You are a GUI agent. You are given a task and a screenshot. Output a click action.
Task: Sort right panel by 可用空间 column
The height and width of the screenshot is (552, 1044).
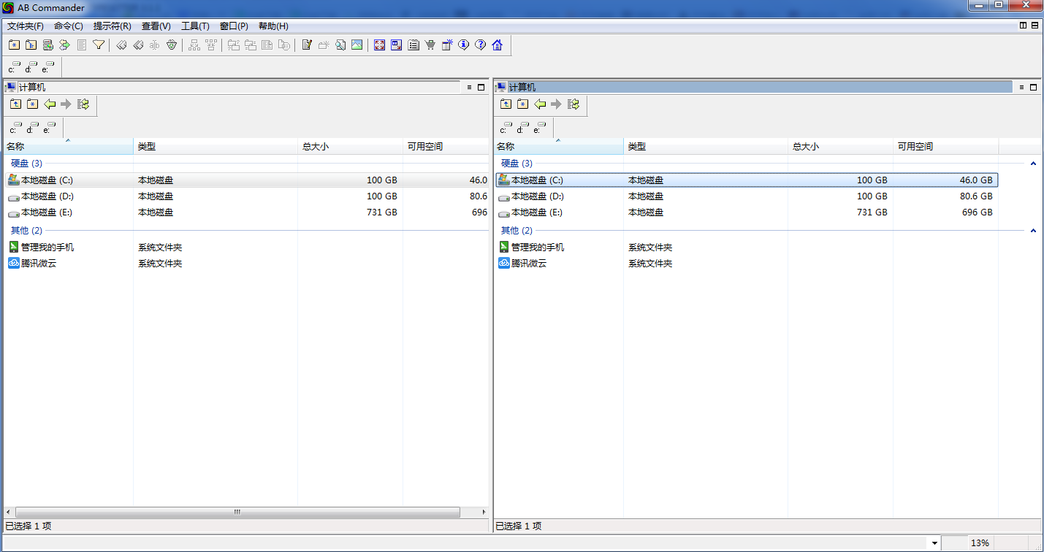(946, 147)
